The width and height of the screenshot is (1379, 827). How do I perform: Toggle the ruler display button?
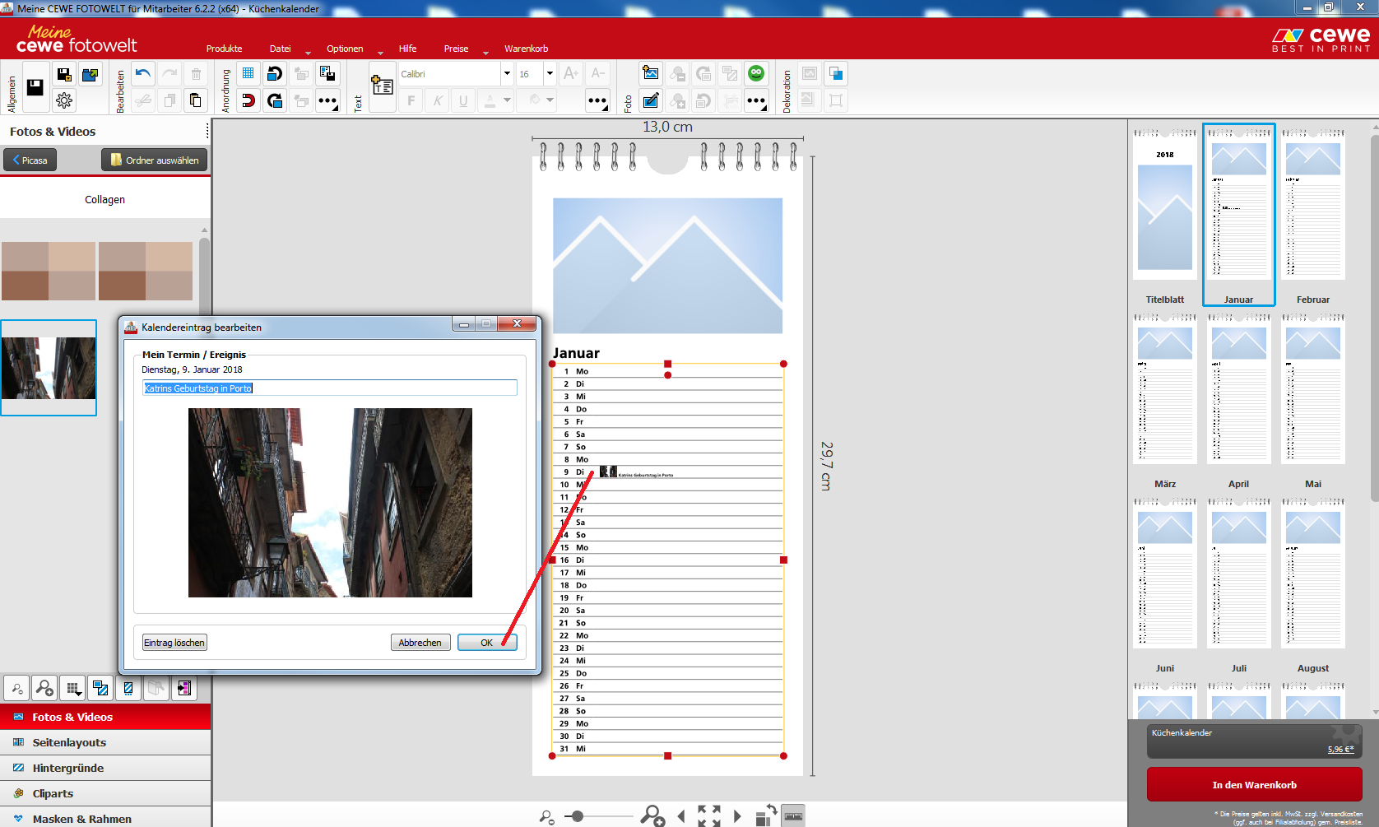(793, 815)
